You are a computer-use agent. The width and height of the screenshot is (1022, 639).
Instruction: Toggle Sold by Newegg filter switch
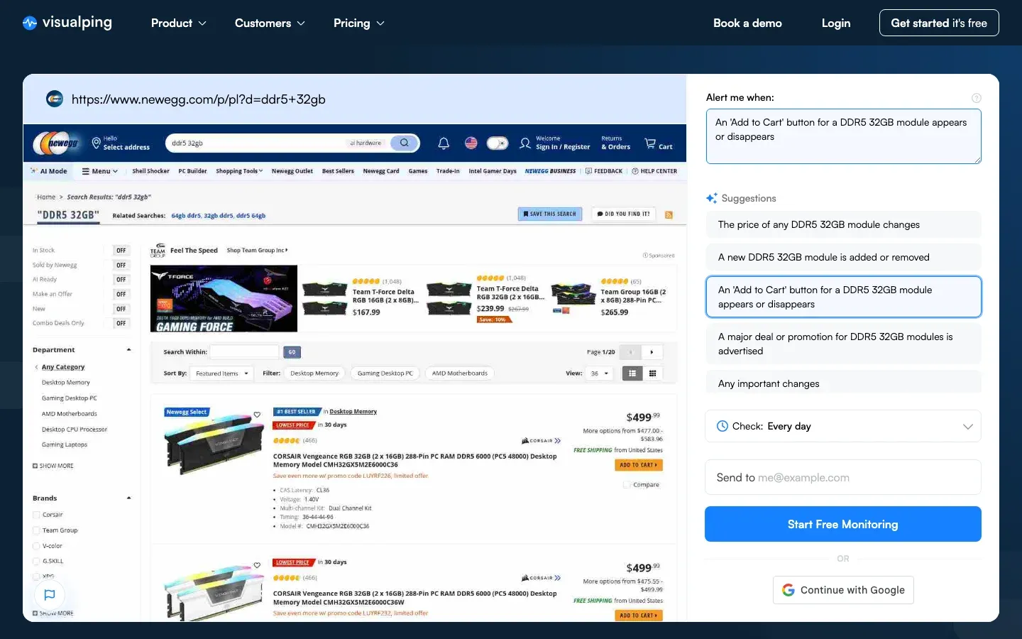(121, 266)
